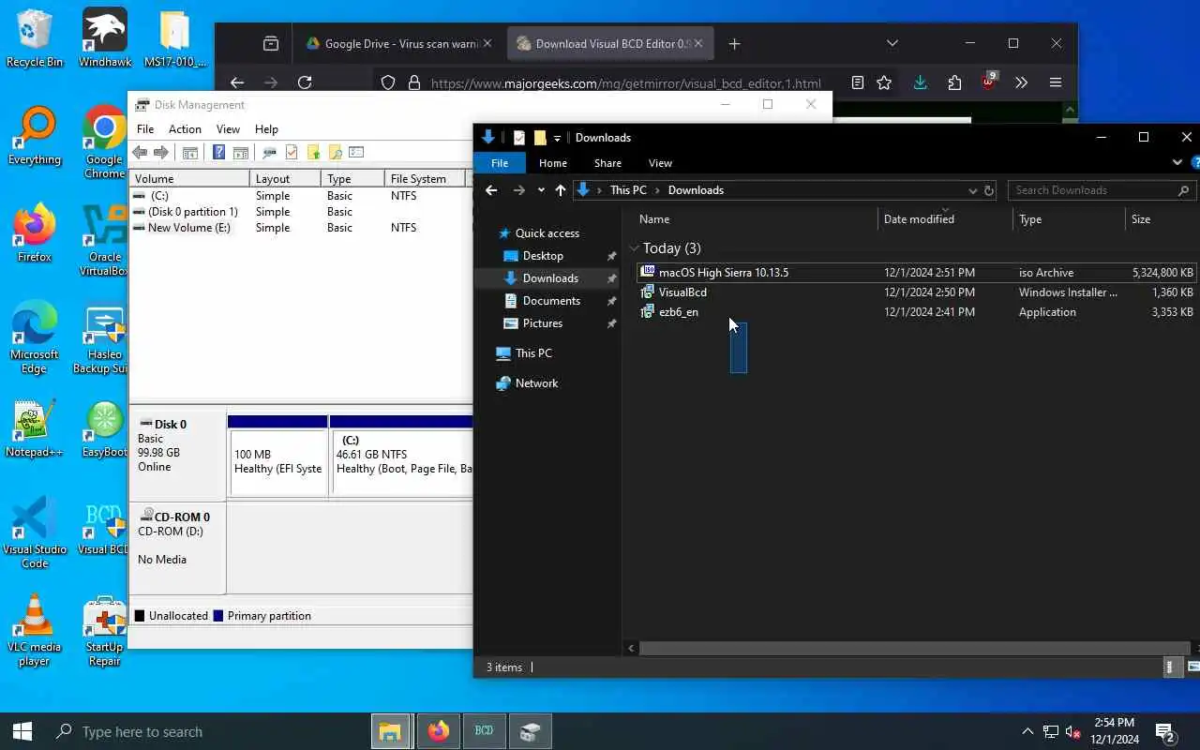Click Firefox back navigation arrow
The width and height of the screenshot is (1200, 750).
(237, 82)
